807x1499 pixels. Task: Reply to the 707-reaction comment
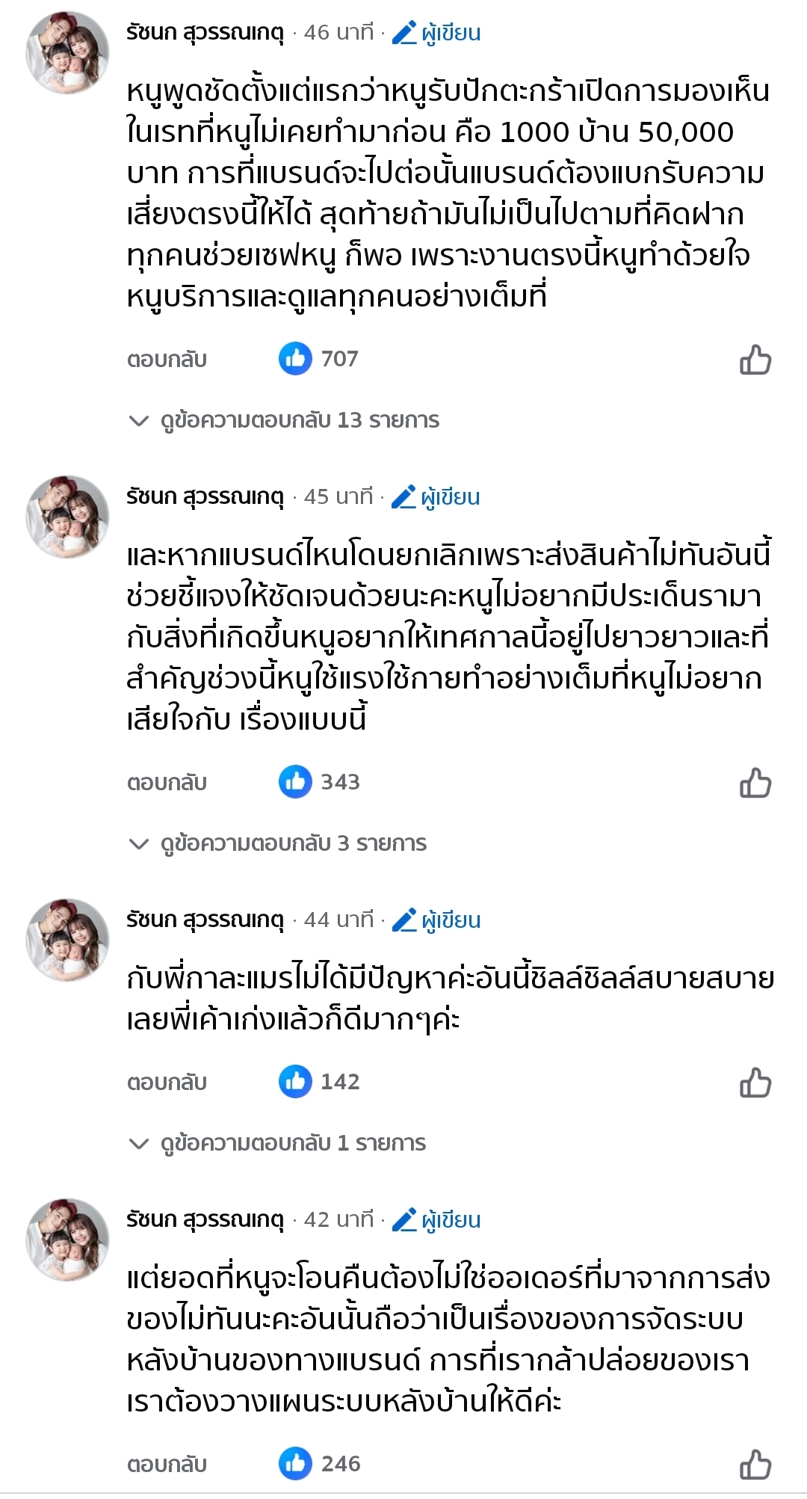167,360
